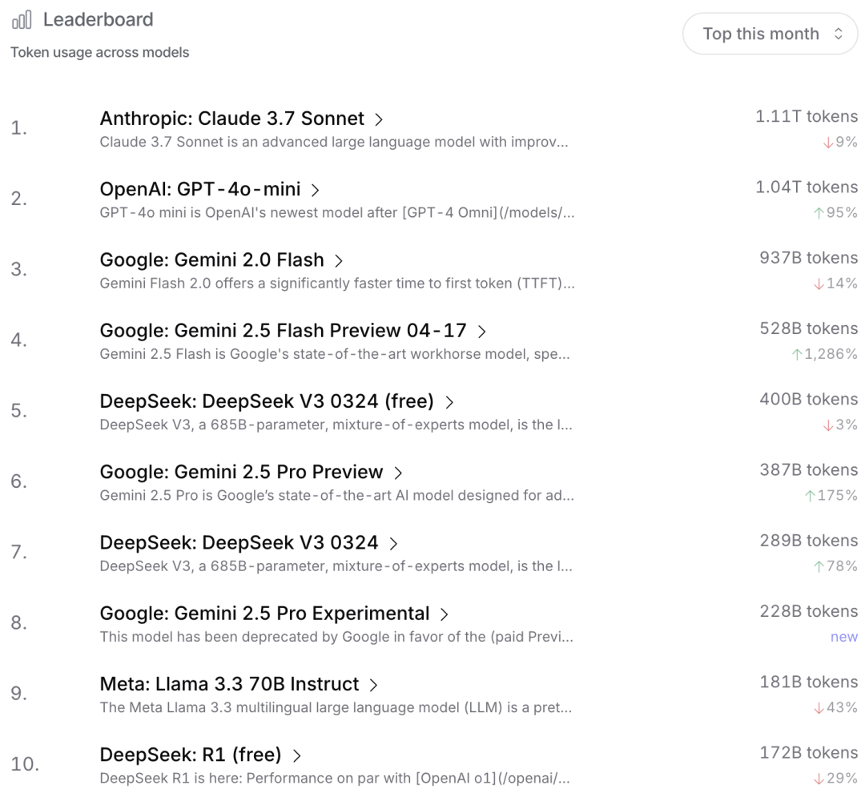Click chevron next to Claude 3.7 Sonnet
Viewport: 865px width, 793px height.
(x=379, y=119)
